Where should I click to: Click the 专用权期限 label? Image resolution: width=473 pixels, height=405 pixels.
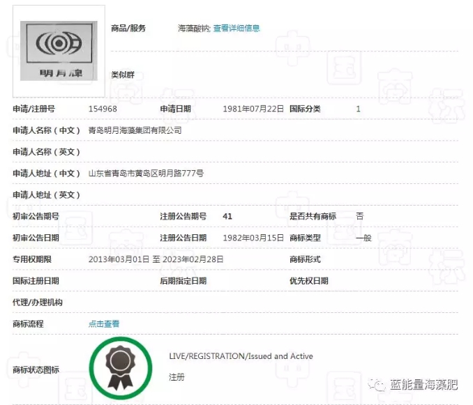pos(32,259)
